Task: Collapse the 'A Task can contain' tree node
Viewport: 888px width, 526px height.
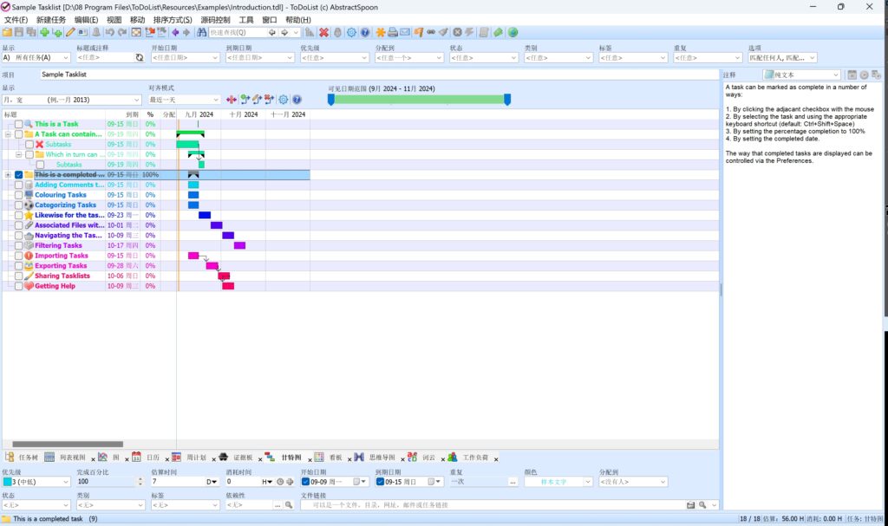Action: pyautogui.click(x=8, y=134)
